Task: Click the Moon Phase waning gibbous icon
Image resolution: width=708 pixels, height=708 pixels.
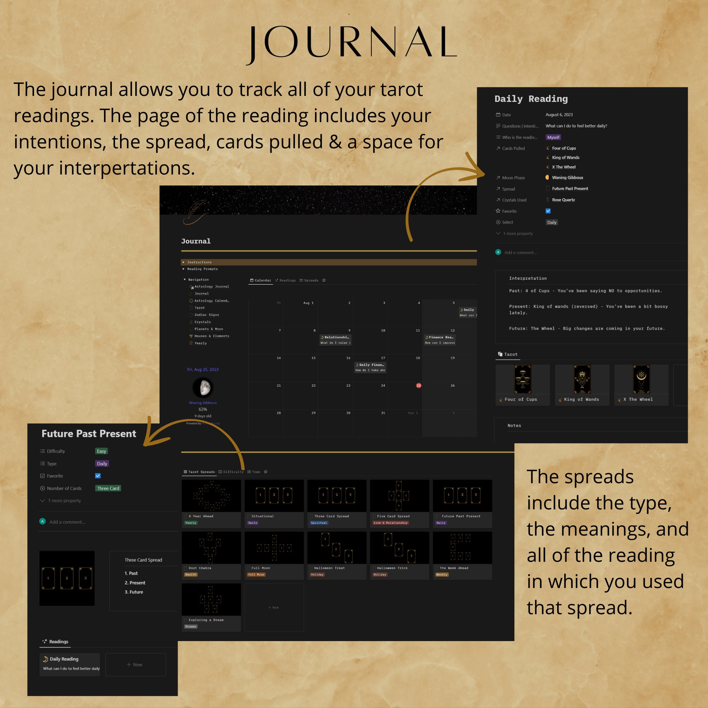Action: tap(548, 178)
